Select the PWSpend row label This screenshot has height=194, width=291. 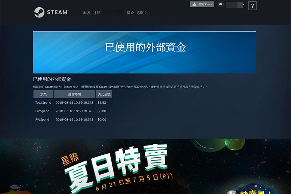tap(42, 119)
